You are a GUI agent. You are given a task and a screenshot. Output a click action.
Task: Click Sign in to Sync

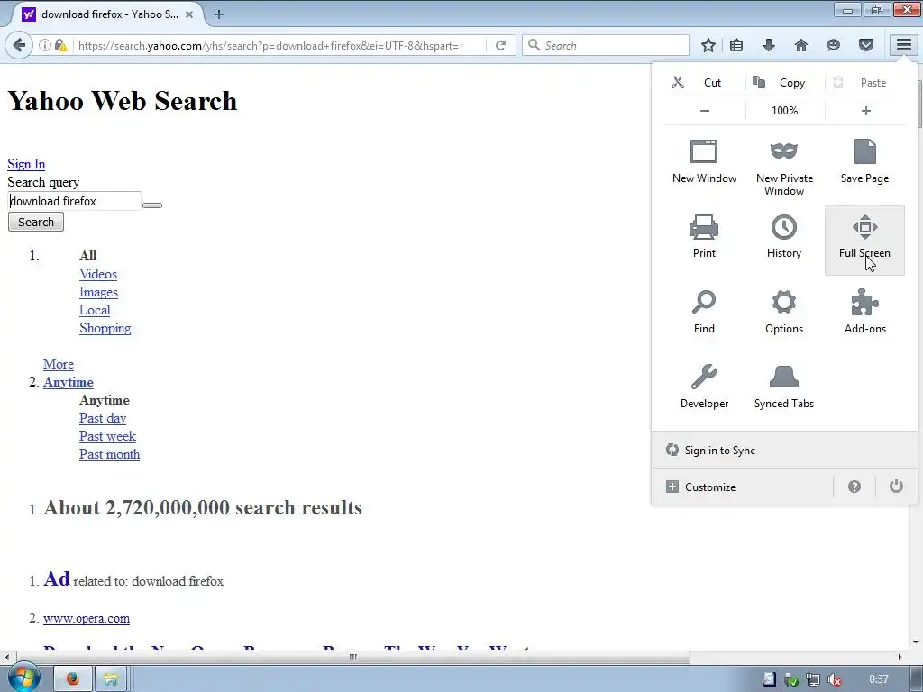784,451
